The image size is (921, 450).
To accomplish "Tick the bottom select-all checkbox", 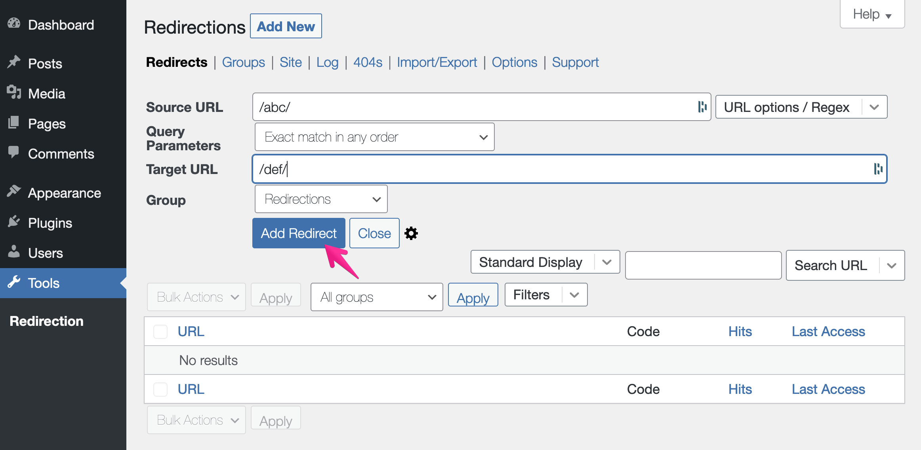I will coord(160,389).
